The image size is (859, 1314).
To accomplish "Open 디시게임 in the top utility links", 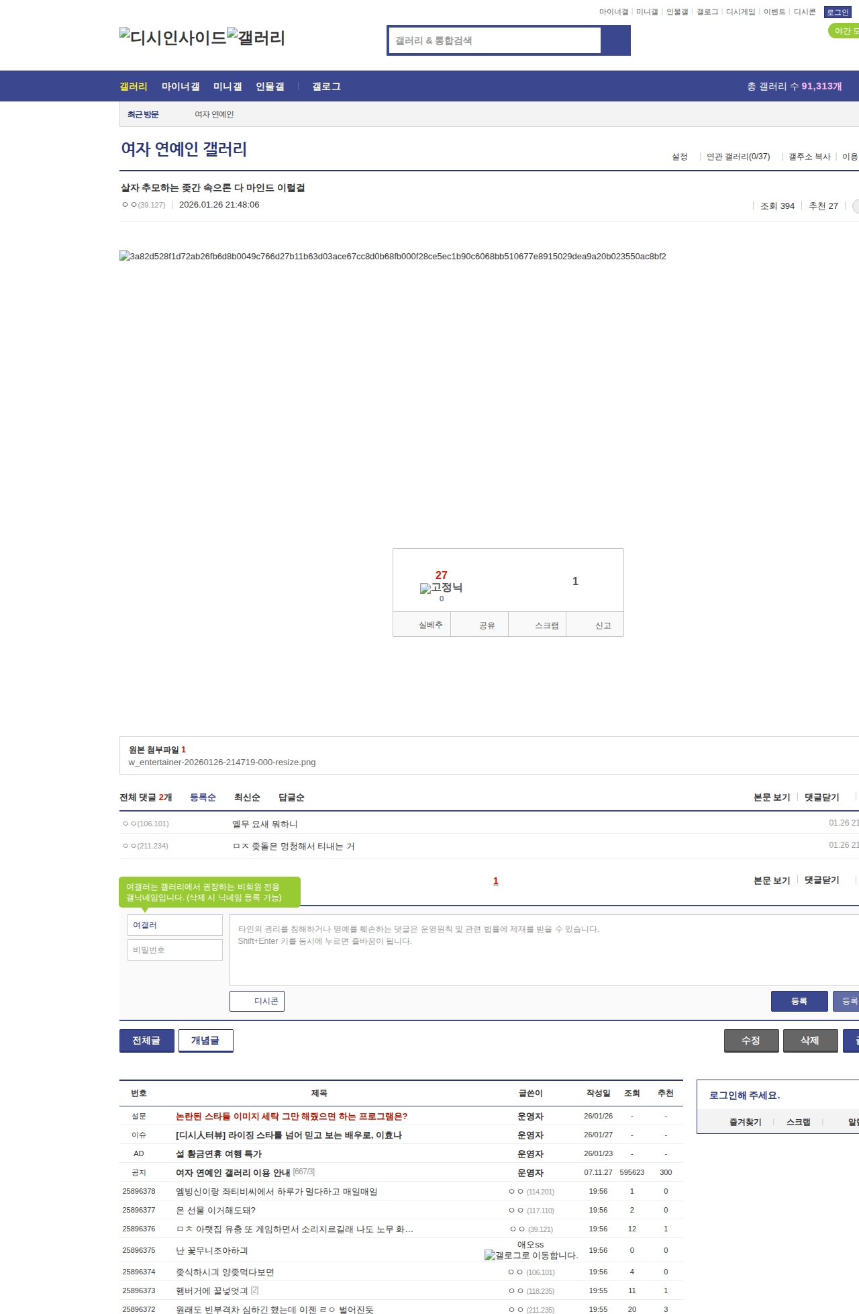I will (740, 12).
